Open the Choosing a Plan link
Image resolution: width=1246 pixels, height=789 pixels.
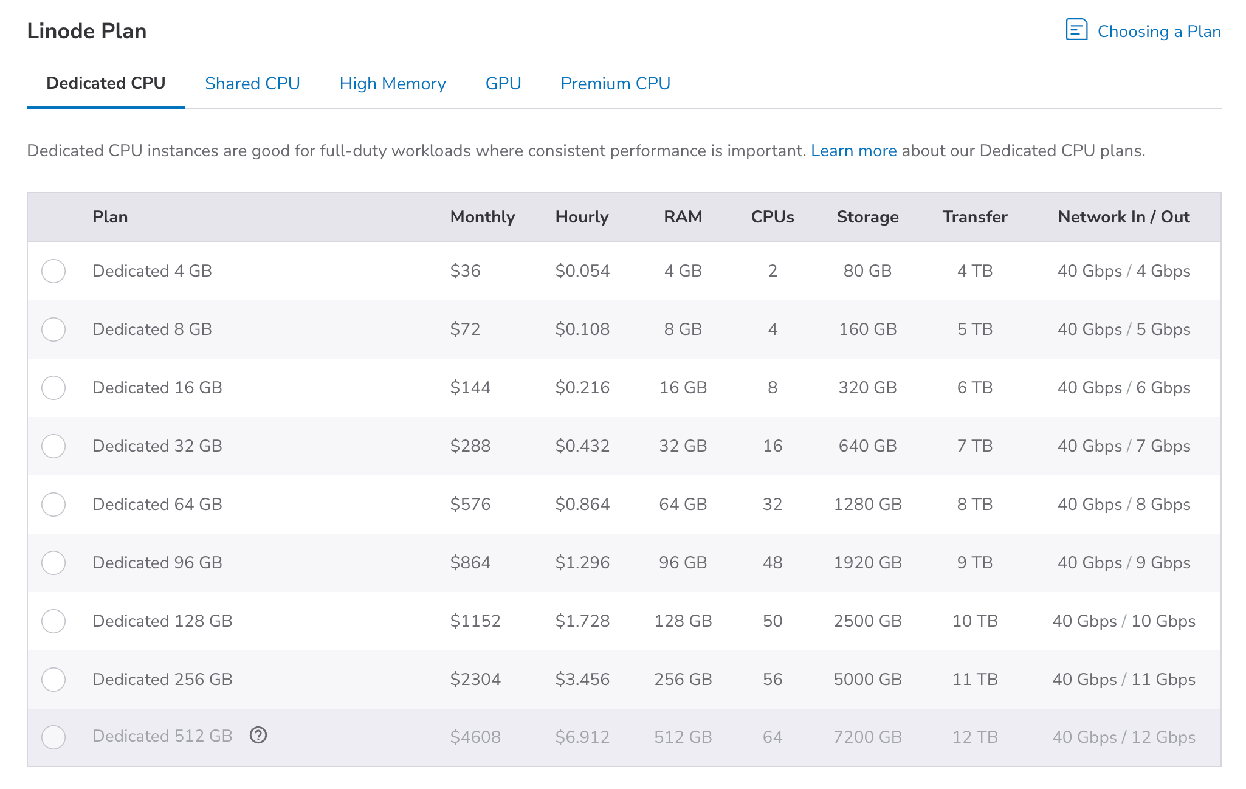[1158, 32]
